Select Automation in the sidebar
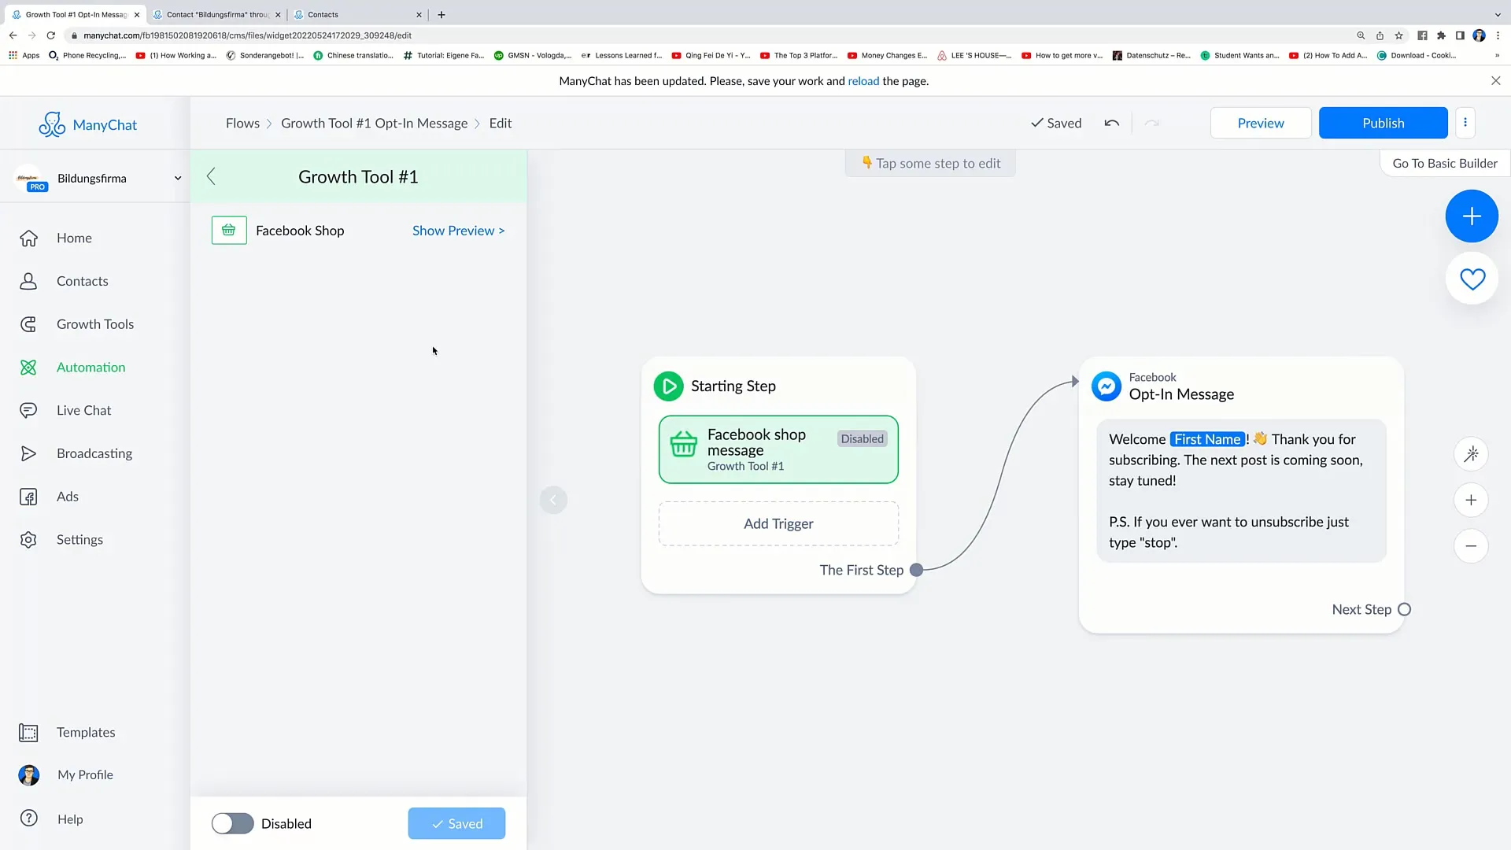 tap(91, 368)
